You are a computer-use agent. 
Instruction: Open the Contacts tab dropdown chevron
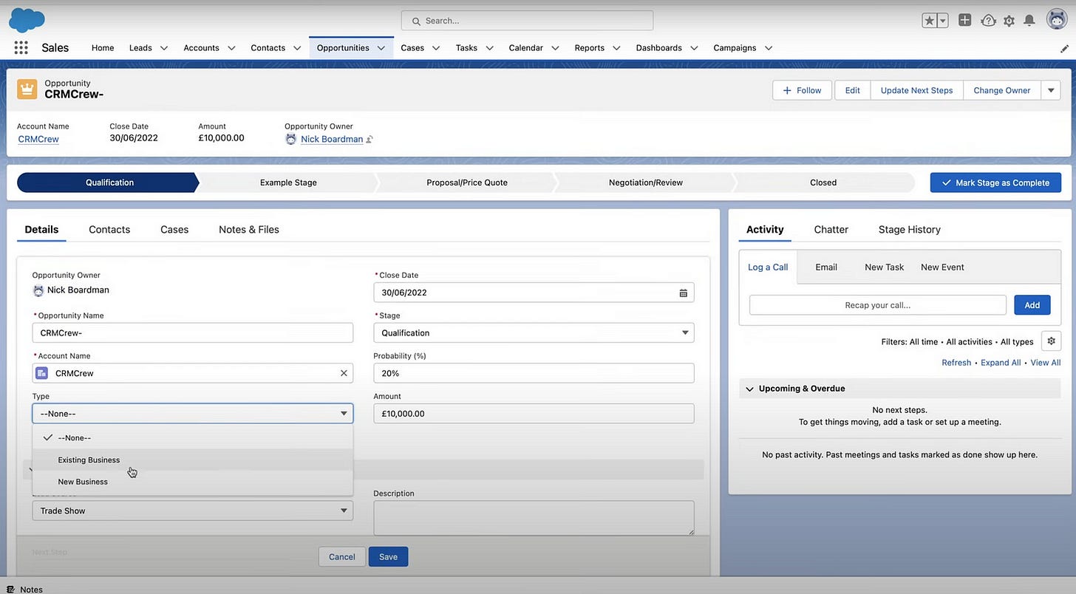click(x=297, y=48)
